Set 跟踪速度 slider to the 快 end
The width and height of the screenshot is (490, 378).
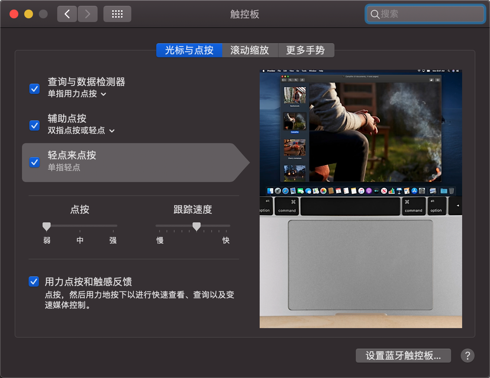click(226, 226)
